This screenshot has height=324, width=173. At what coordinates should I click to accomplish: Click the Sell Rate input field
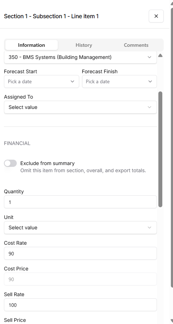[x=80, y=305]
